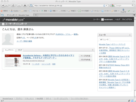Screen dimensions: 136x102
Task: Click サインアウト to sign out
Action: 127,19
